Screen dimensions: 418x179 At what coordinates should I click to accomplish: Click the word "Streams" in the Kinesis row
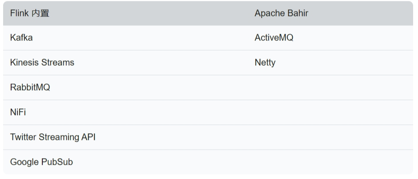(x=57, y=63)
